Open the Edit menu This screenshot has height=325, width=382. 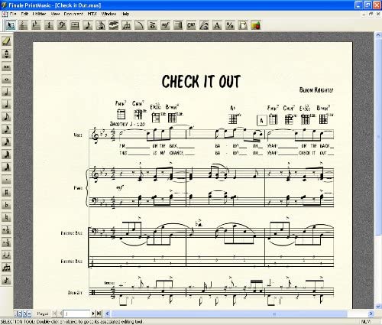click(x=24, y=14)
